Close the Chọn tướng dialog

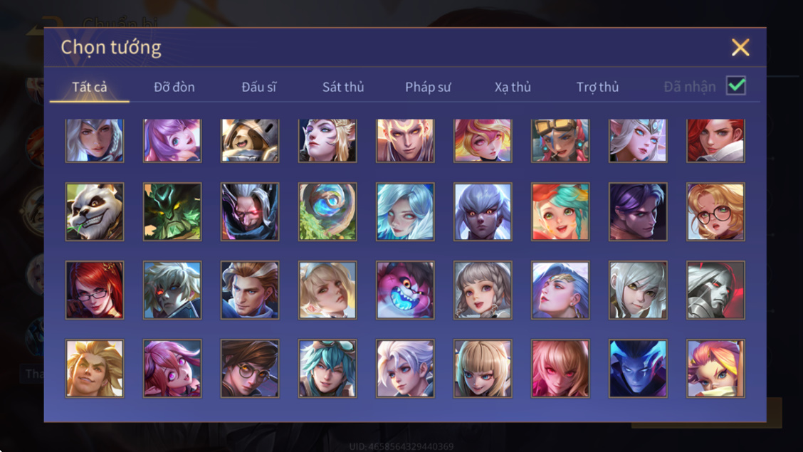pos(740,48)
